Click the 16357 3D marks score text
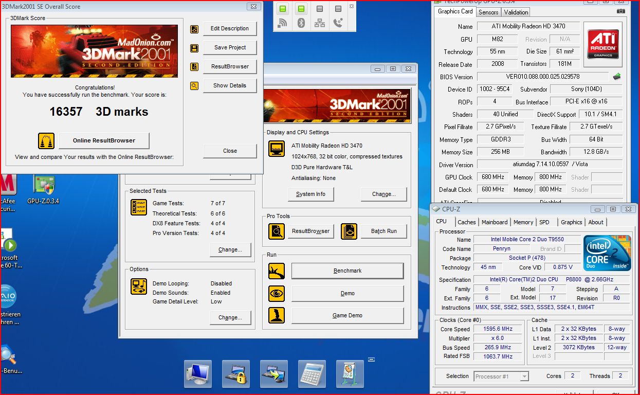Image resolution: width=640 pixels, height=395 pixels. 99,112
